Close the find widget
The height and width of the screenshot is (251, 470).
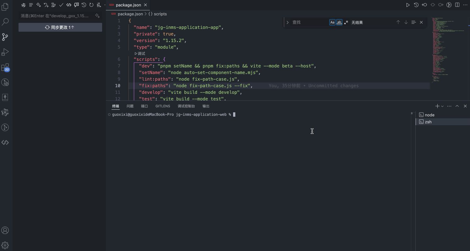pos(421,22)
